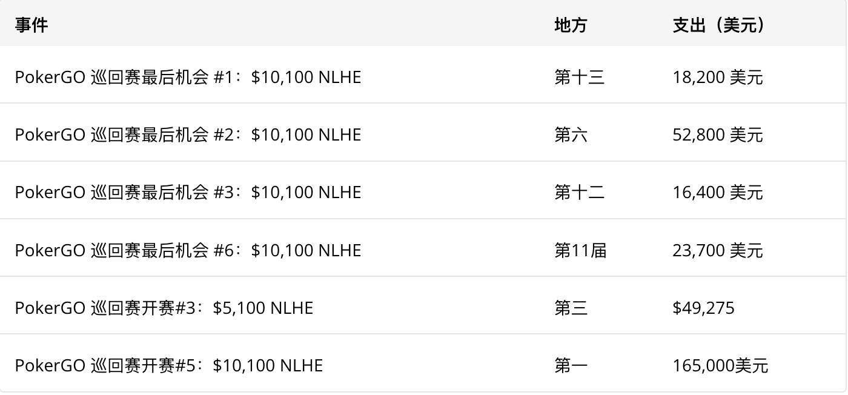Viewport: 848px width, 395px height.
Task: Click the 165,000美元 payout cell
Action: [x=720, y=365]
